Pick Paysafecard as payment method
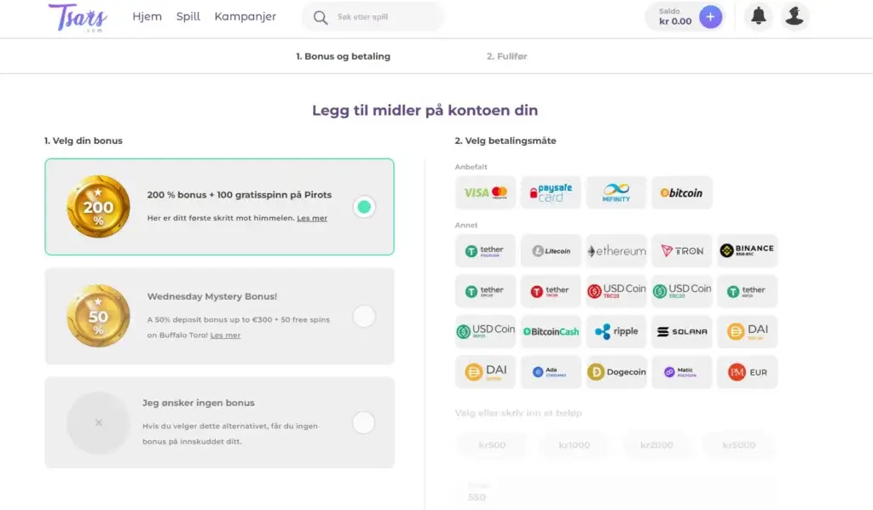This screenshot has width=873, height=510. click(551, 192)
